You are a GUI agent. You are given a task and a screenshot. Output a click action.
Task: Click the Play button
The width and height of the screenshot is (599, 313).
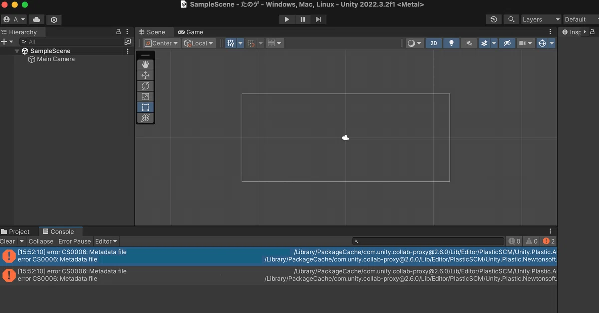(x=287, y=19)
